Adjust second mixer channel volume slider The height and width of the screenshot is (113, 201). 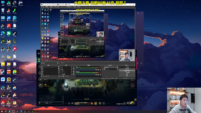coord(86,75)
